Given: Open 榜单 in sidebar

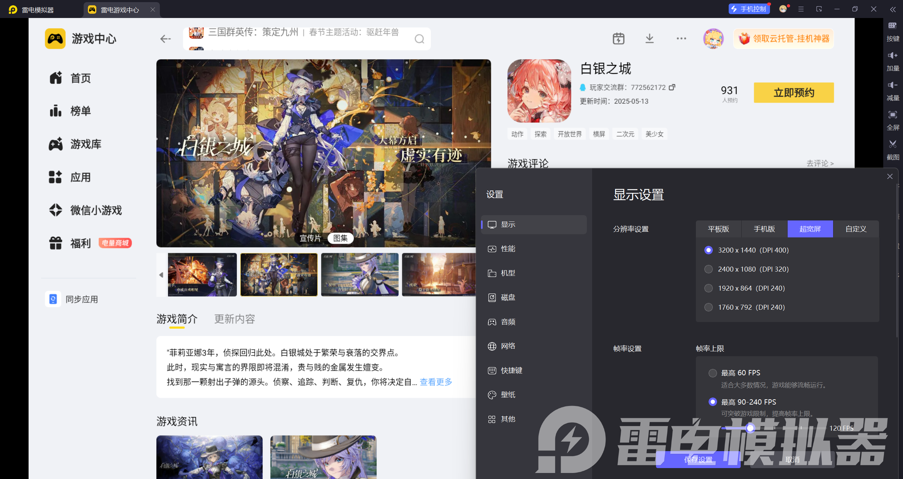Looking at the screenshot, I should tap(70, 111).
